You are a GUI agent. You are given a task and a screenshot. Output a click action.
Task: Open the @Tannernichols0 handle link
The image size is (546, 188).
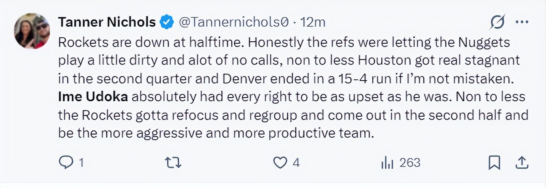click(x=234, y=22)
